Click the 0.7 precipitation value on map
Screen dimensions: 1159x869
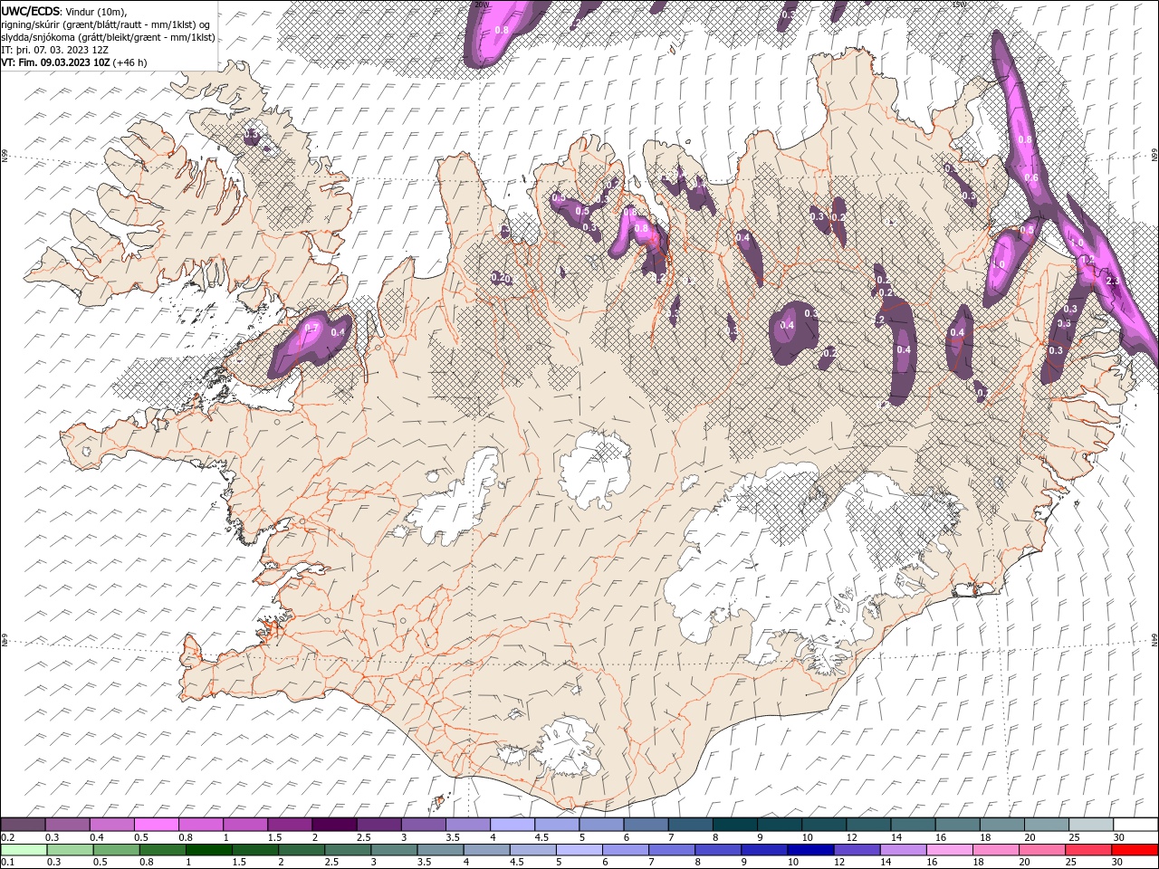311,327
